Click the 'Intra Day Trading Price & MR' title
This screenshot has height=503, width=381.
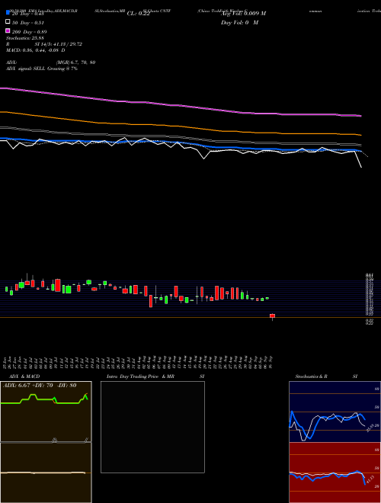click(140, 376)
